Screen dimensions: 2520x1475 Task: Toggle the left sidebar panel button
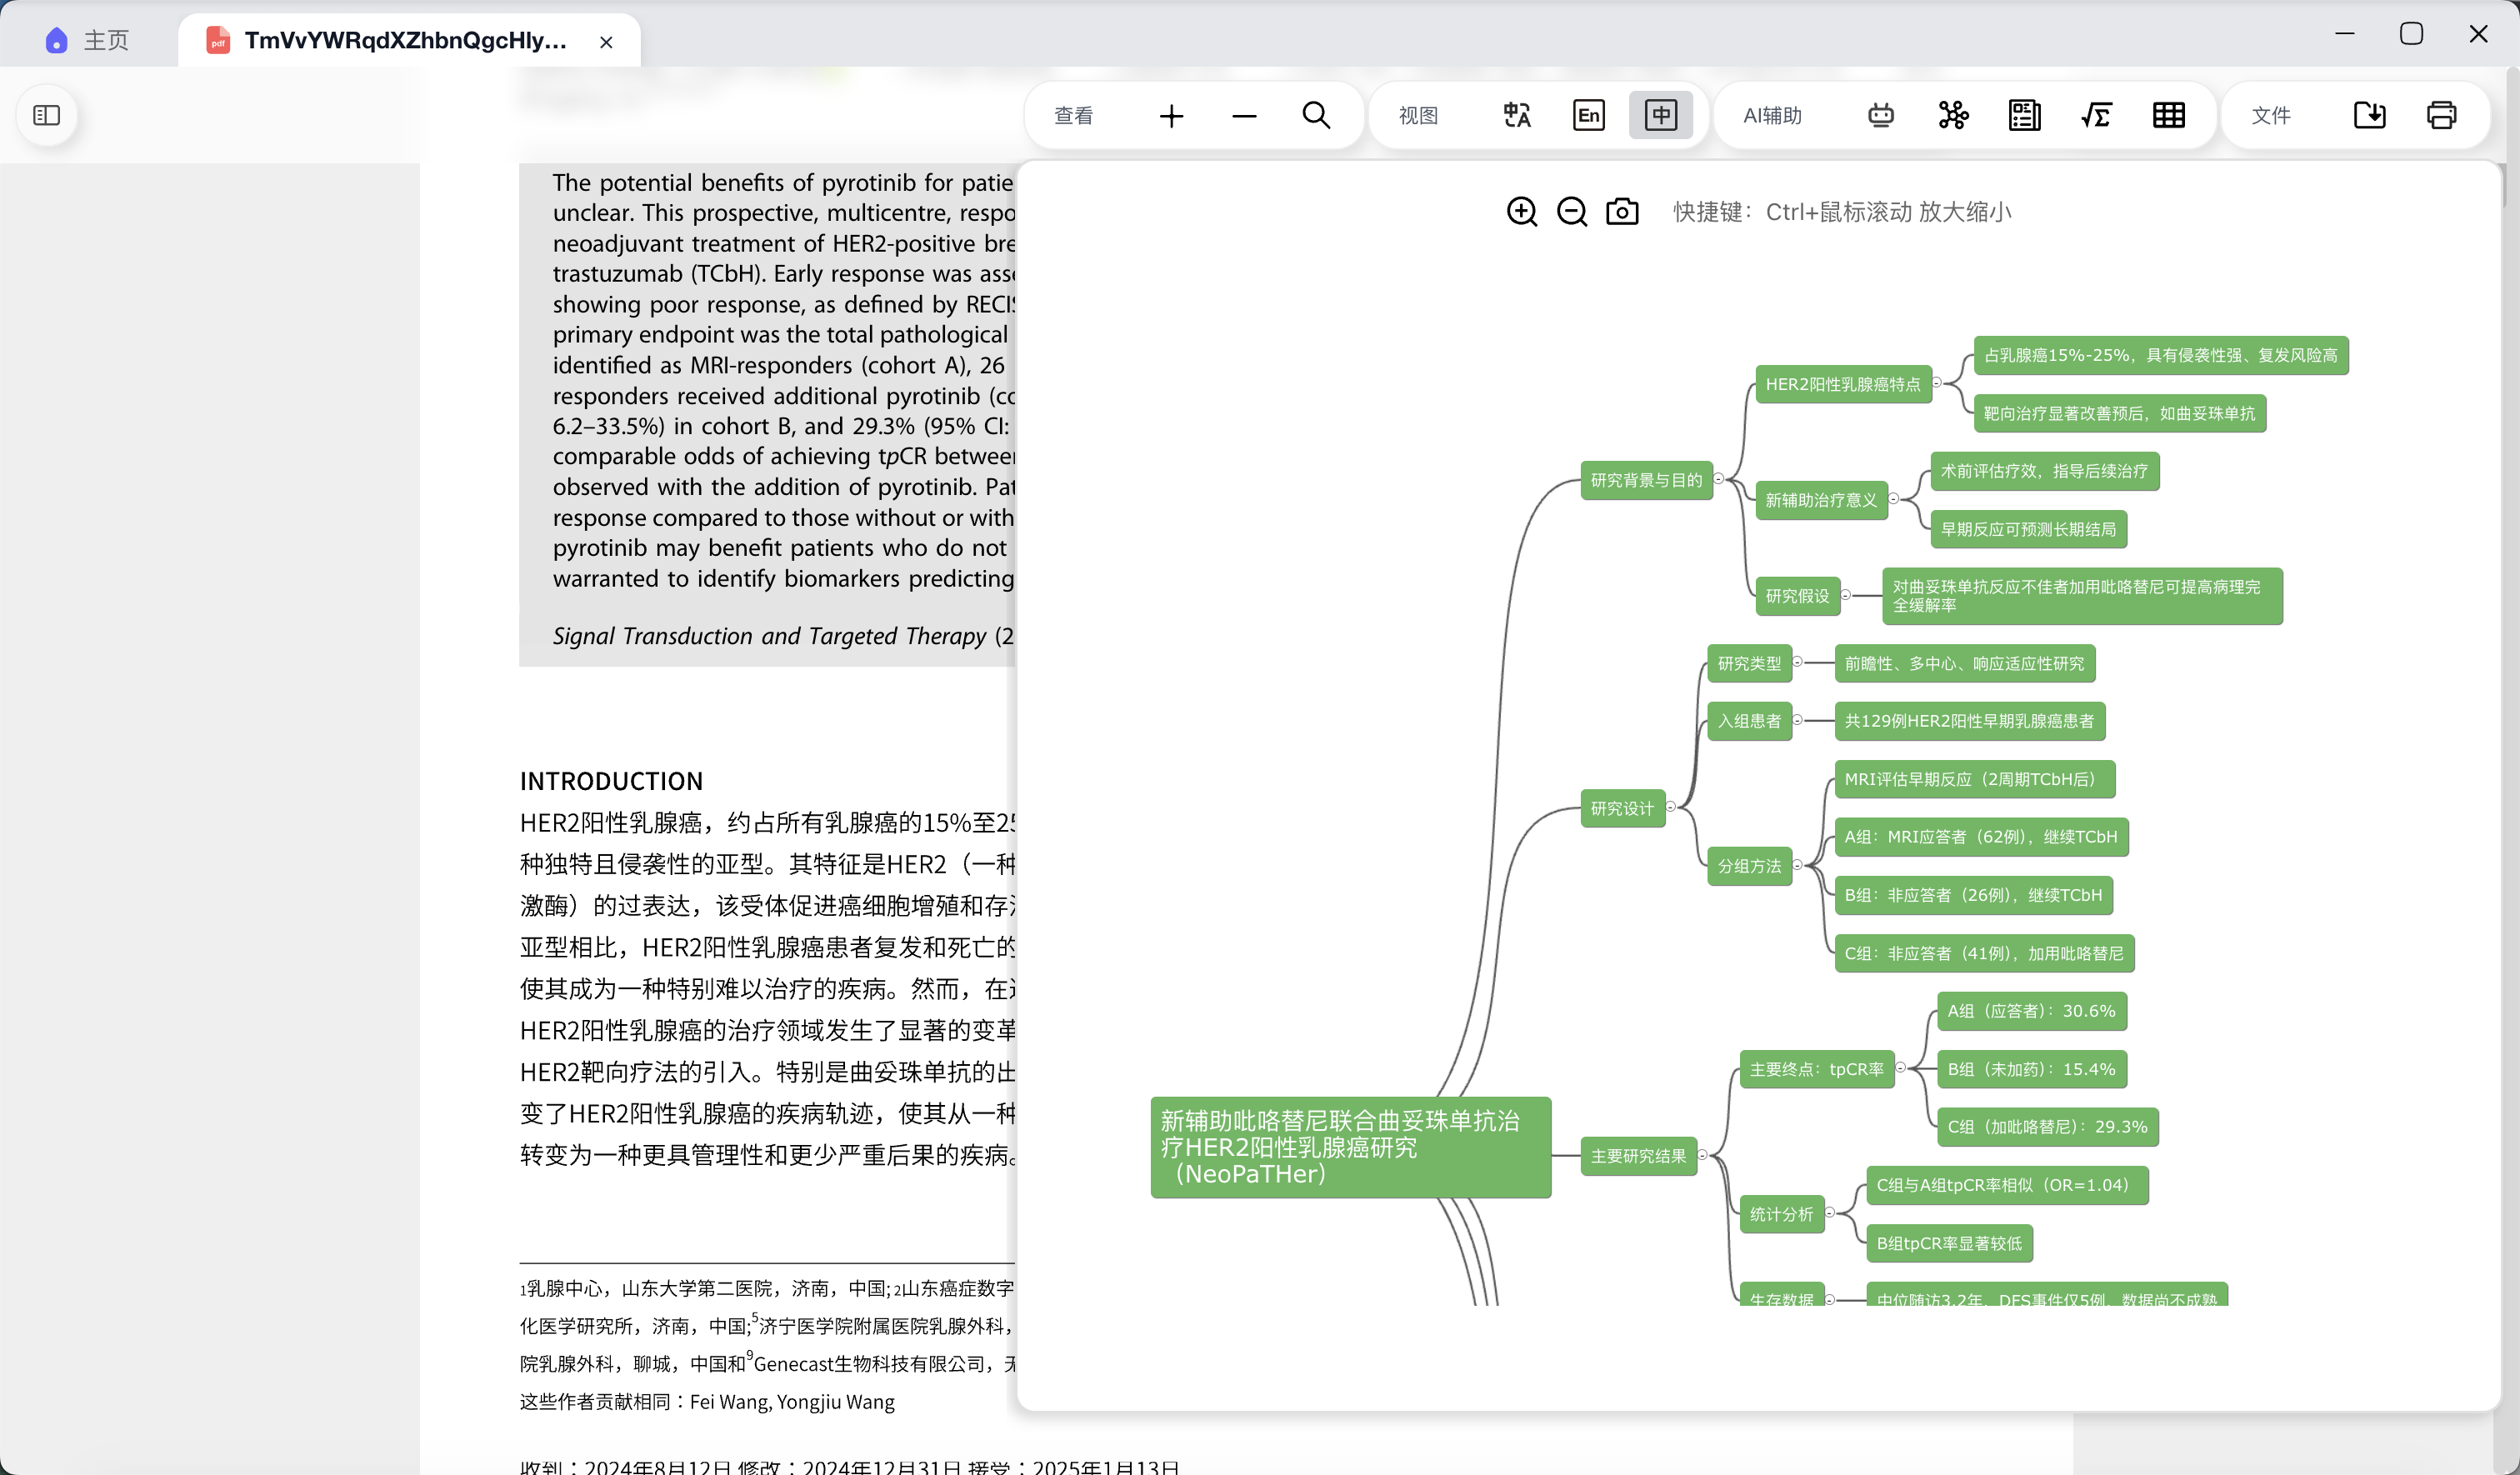(x=47, y=116)
